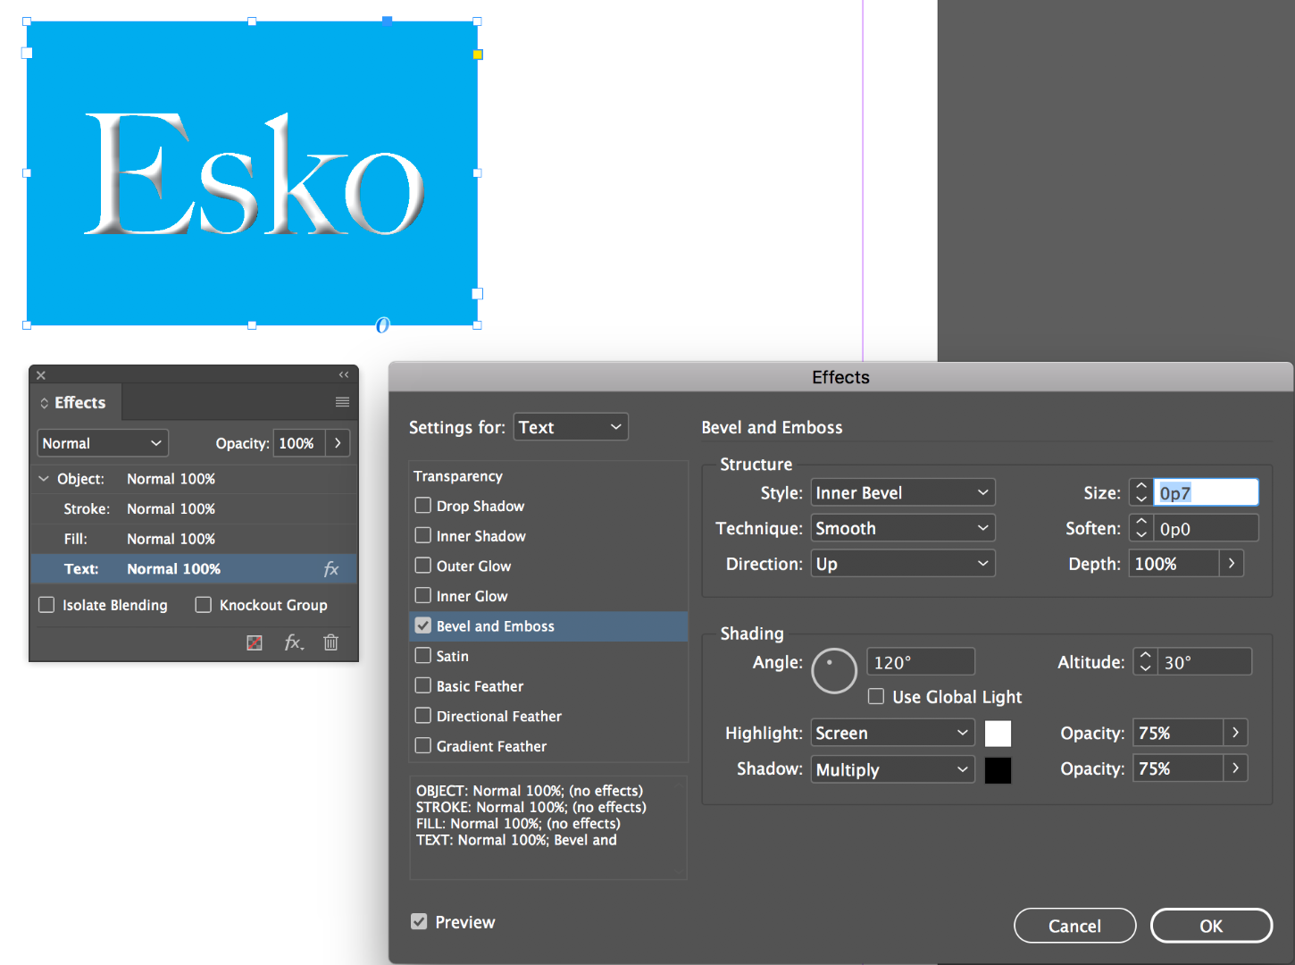
Task: Open the Highlight blend mode dropdown
Action: click(x=892, y=733)
